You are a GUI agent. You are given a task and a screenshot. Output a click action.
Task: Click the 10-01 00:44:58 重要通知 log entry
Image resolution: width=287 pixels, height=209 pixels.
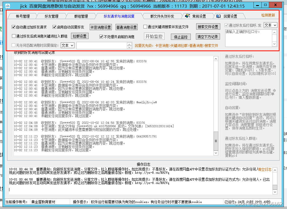point(139,181)
